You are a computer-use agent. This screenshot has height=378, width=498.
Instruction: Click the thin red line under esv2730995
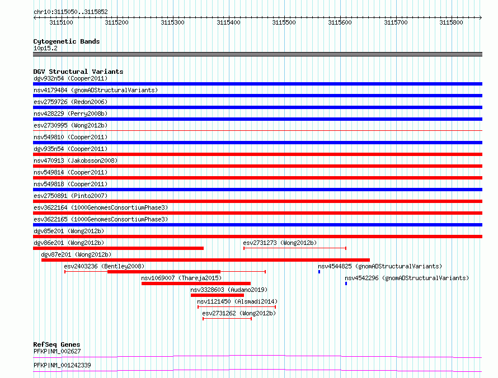[257, 130]
